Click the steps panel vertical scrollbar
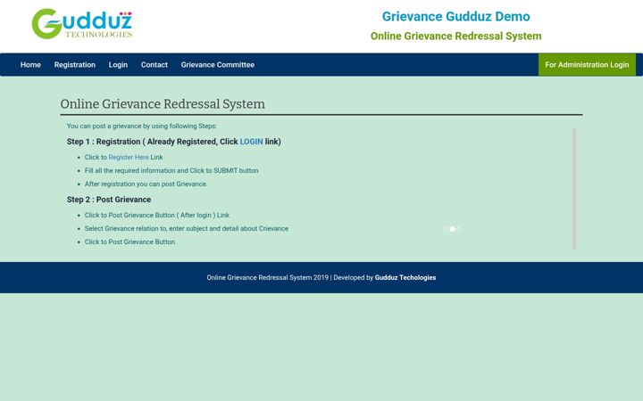643x401 pixels. coord(574,189)
